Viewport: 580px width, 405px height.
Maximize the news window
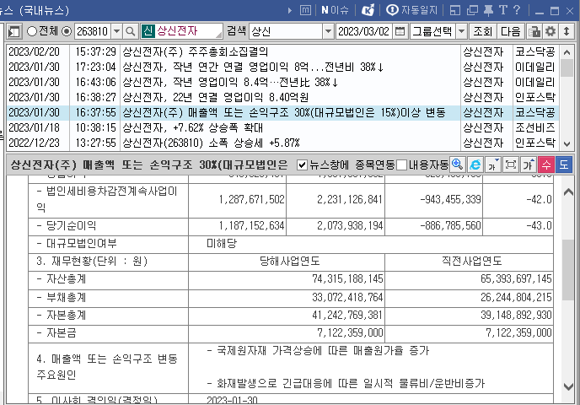[x=555, y=11]
